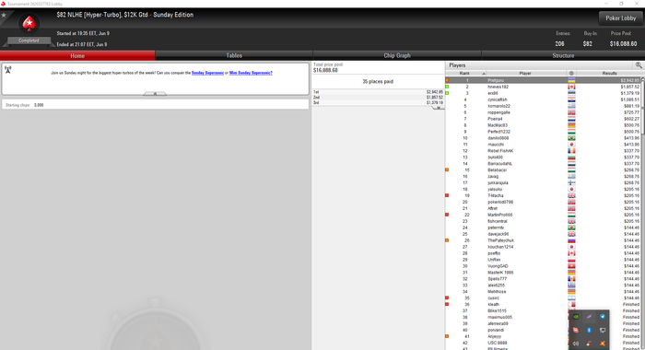
Task: Open Telegram tray icon
Action: coord(603,317)
